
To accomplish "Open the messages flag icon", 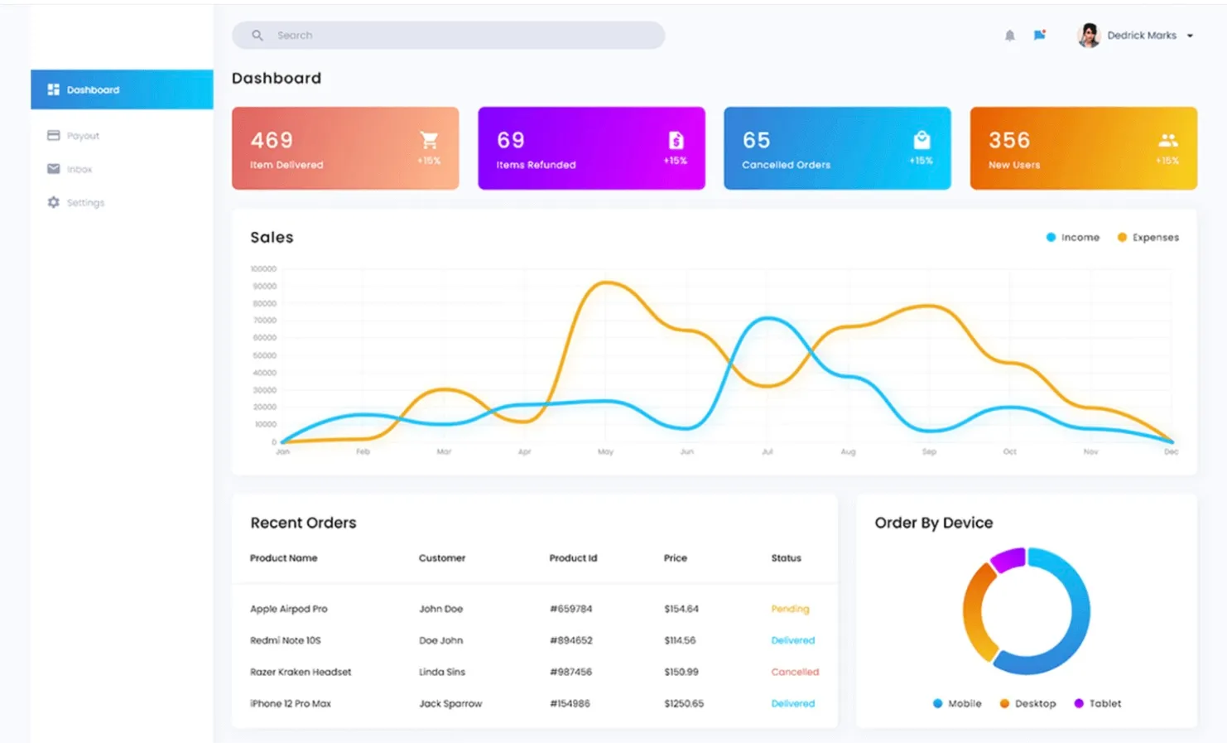I will pos(1039,35).
